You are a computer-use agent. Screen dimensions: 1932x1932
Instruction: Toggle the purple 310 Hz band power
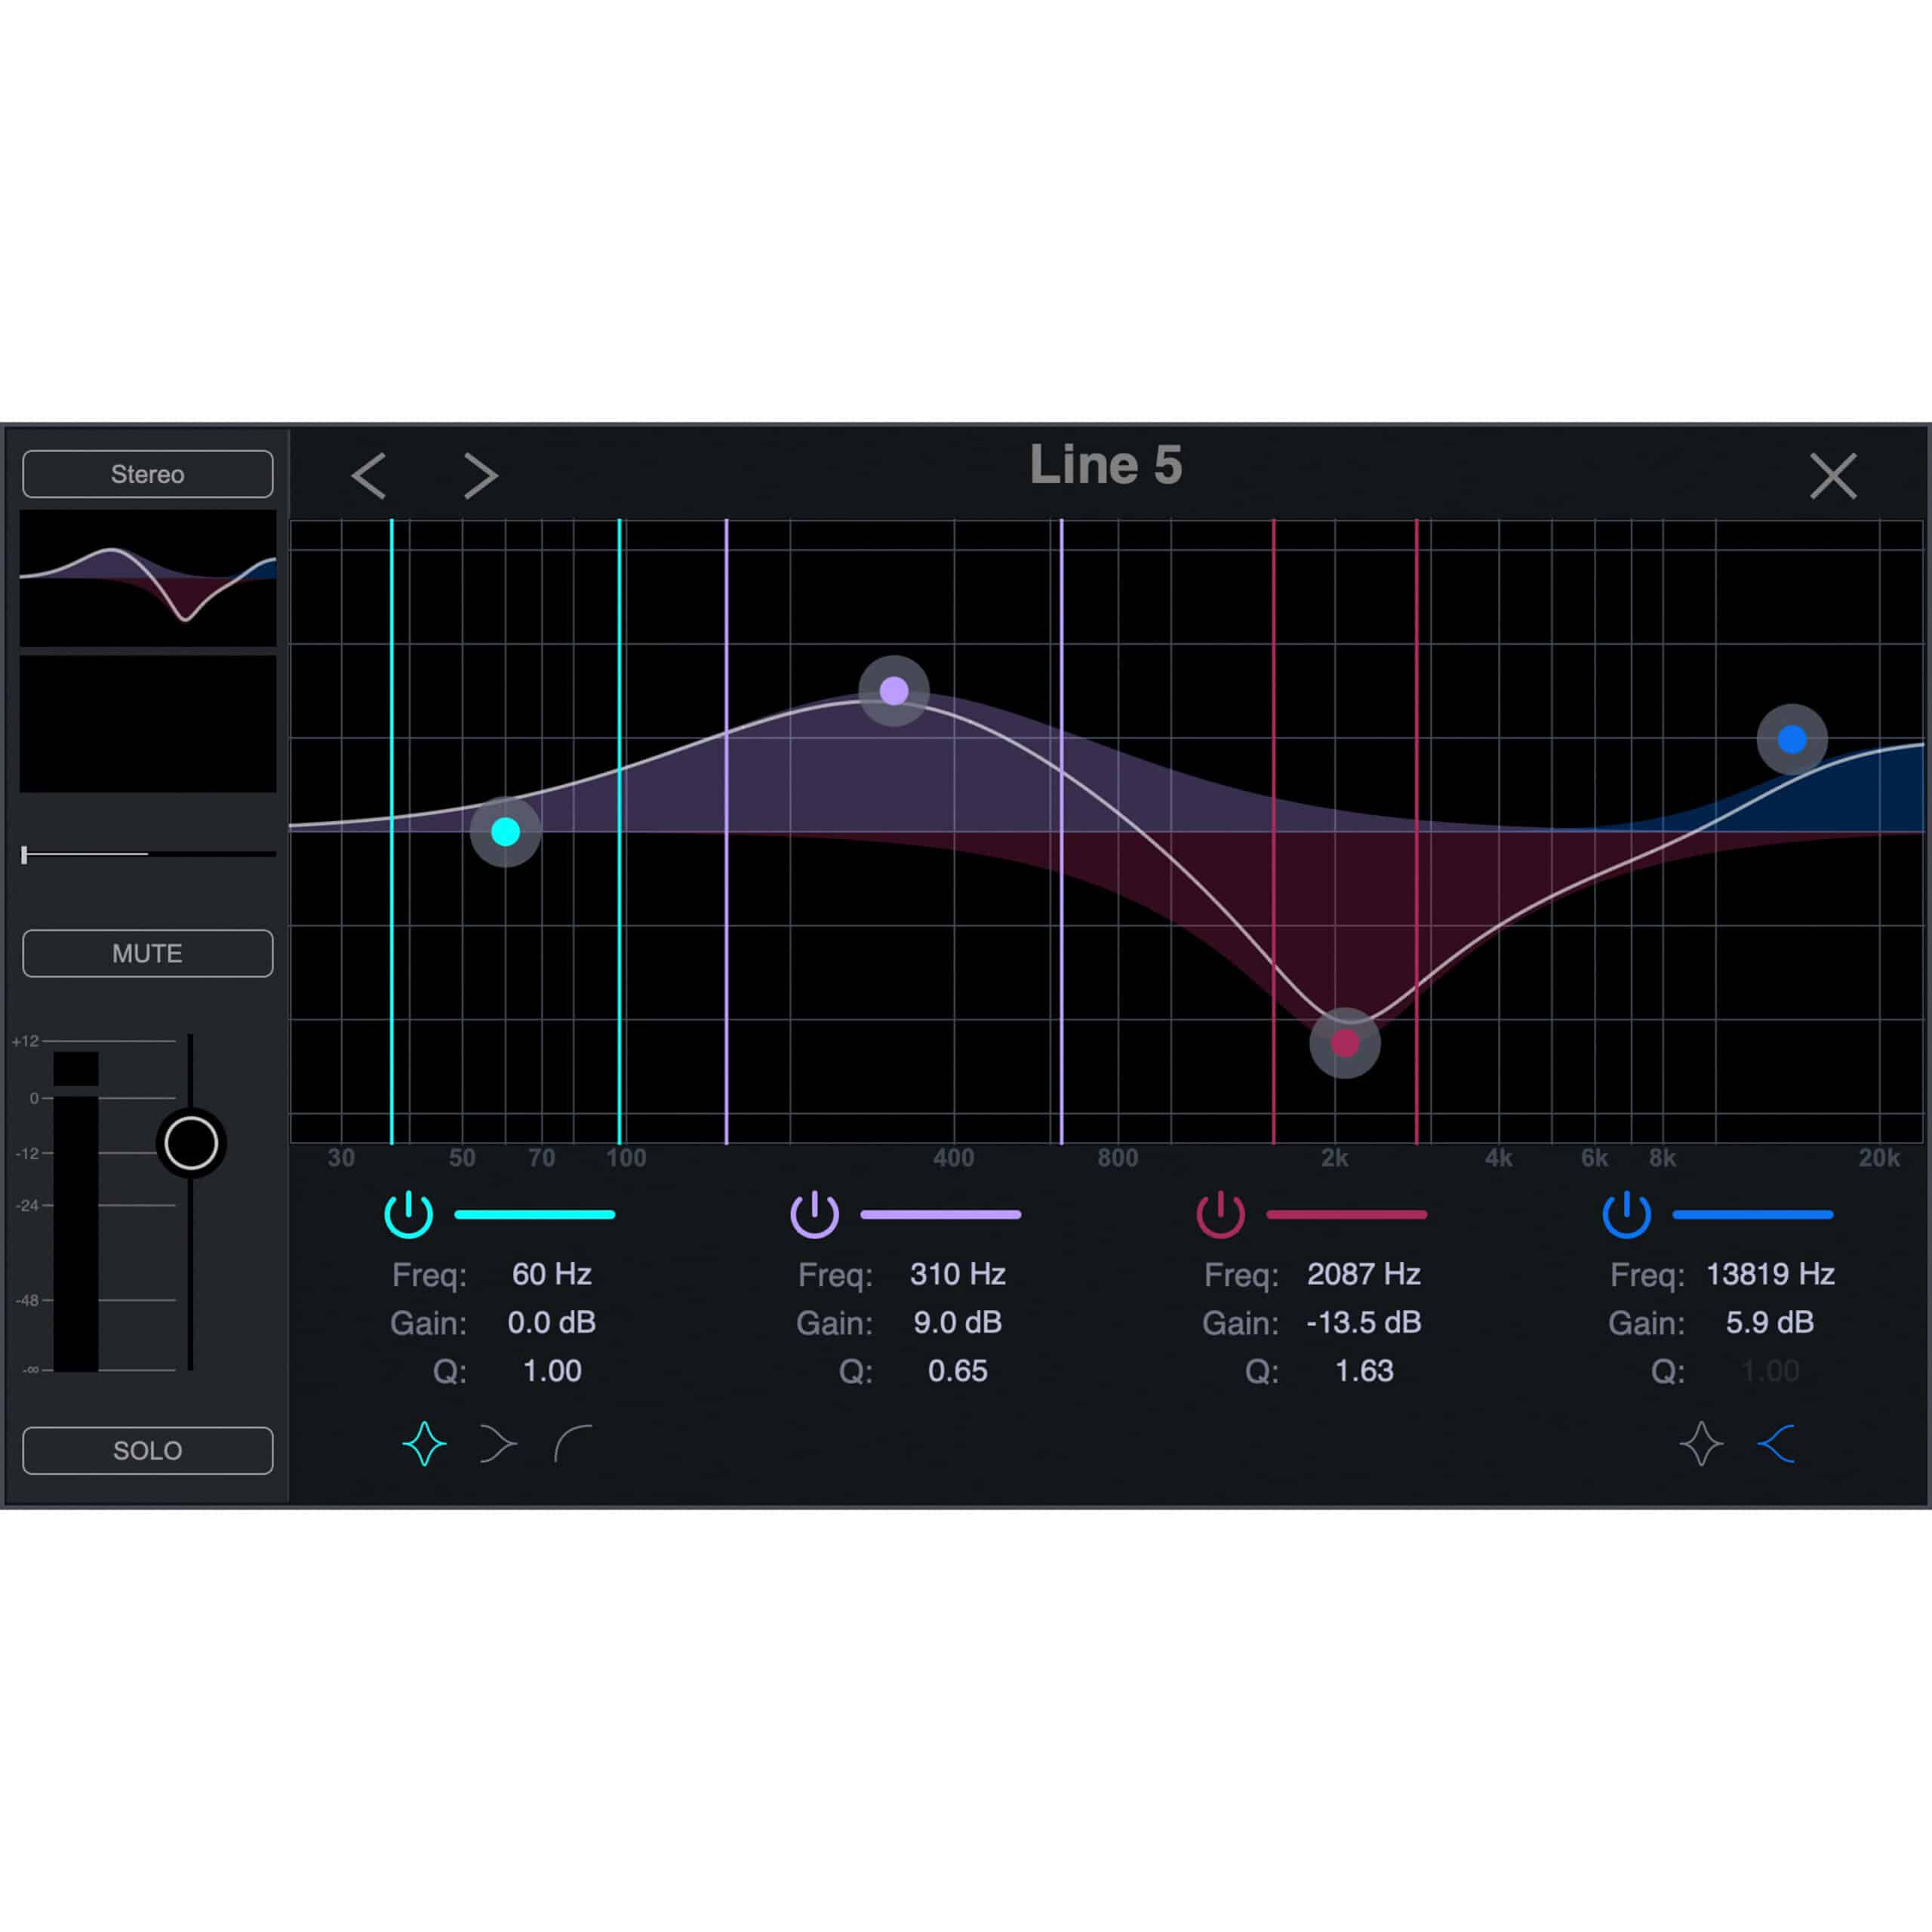[x=814, y=1215]
